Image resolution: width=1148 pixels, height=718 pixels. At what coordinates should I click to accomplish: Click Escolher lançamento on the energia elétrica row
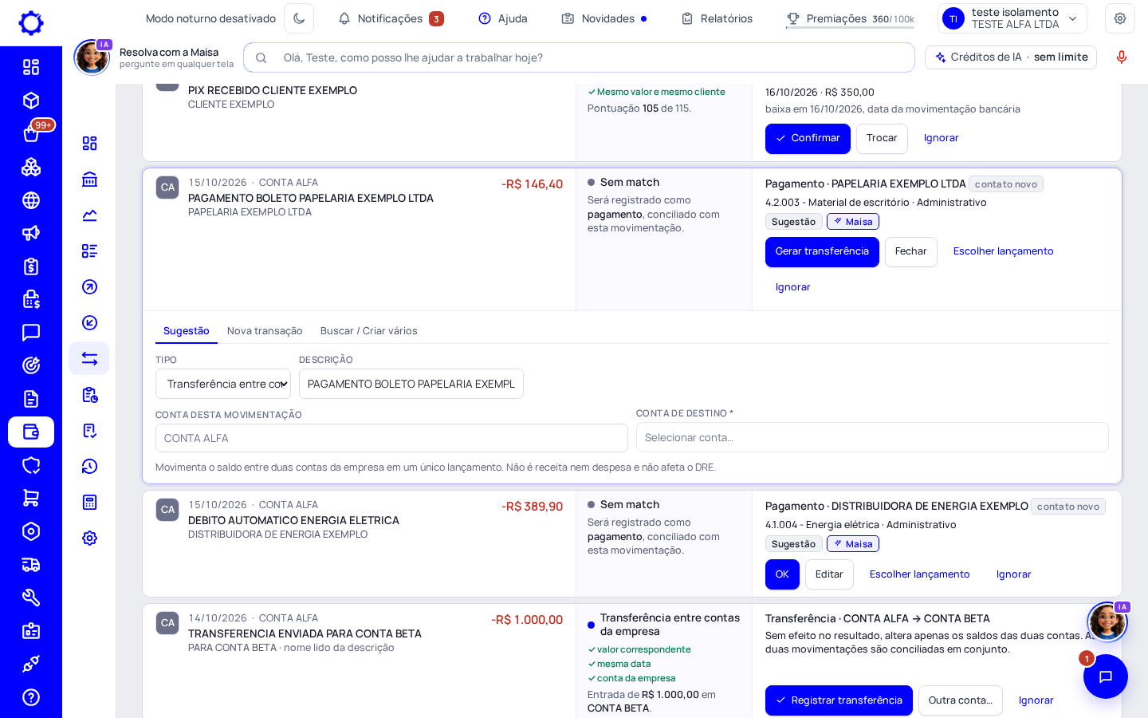coord(919,574)
